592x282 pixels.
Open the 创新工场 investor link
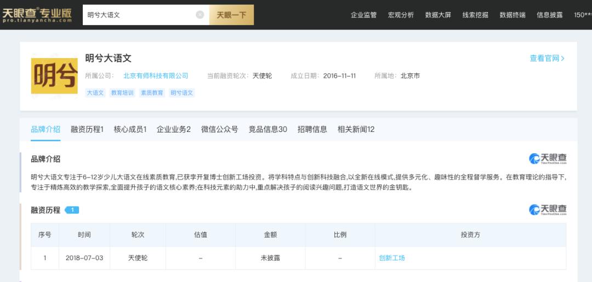pyautogui.click(x=392, y=258)
